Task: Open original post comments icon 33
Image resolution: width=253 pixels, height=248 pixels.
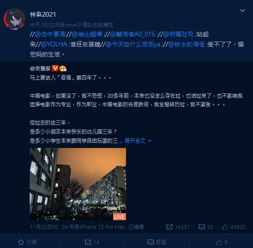Action: [x=206, y=227]
